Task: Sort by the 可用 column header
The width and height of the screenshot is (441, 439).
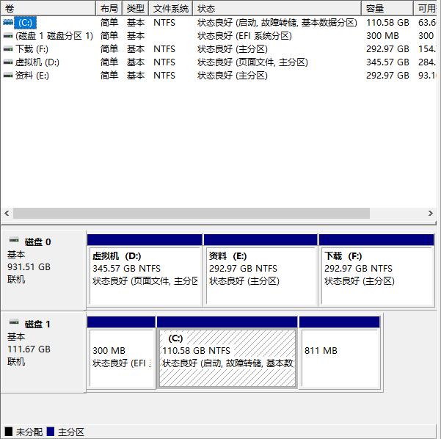Action: click(426, 9)
